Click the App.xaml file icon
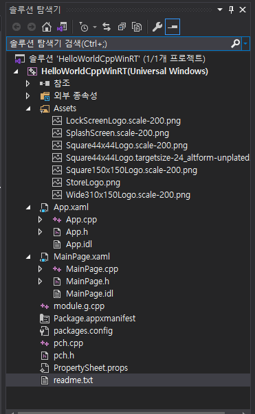Viewport: 255px width, 414px height. point(44,207)
